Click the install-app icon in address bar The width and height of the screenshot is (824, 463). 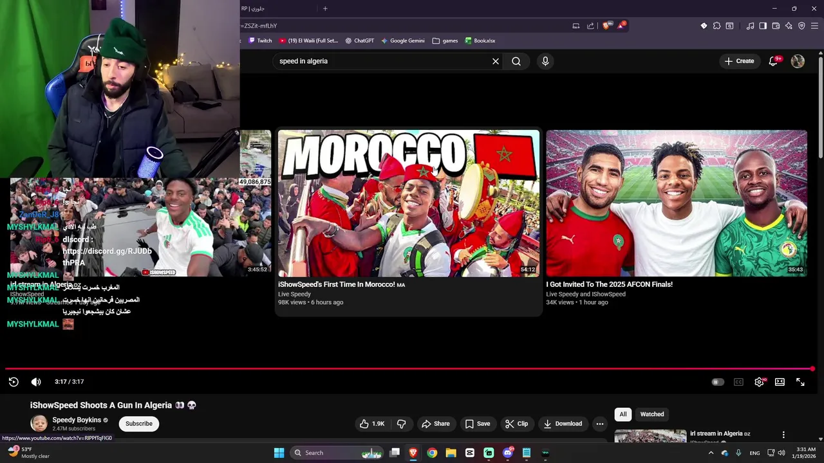pyautogui.click(x=576, y=26)
